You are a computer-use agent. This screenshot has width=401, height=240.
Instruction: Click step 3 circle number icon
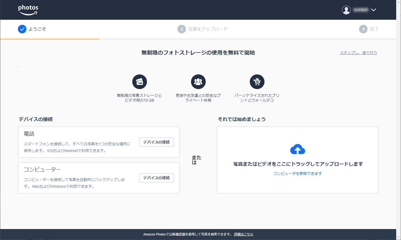tap(363, 29)
